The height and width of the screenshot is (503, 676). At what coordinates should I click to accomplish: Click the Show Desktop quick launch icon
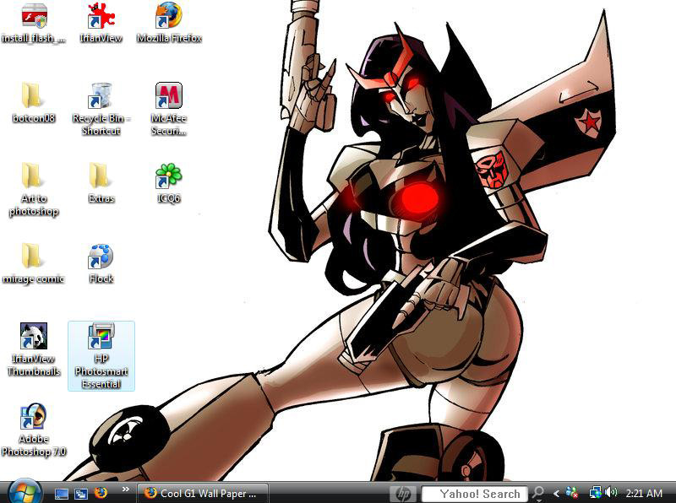pos(62,494)
